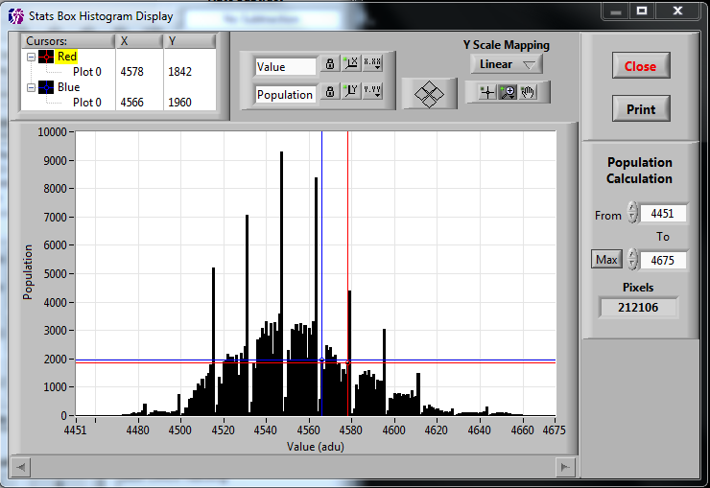Toggle the Value axis scale lock

click(330, 64)
